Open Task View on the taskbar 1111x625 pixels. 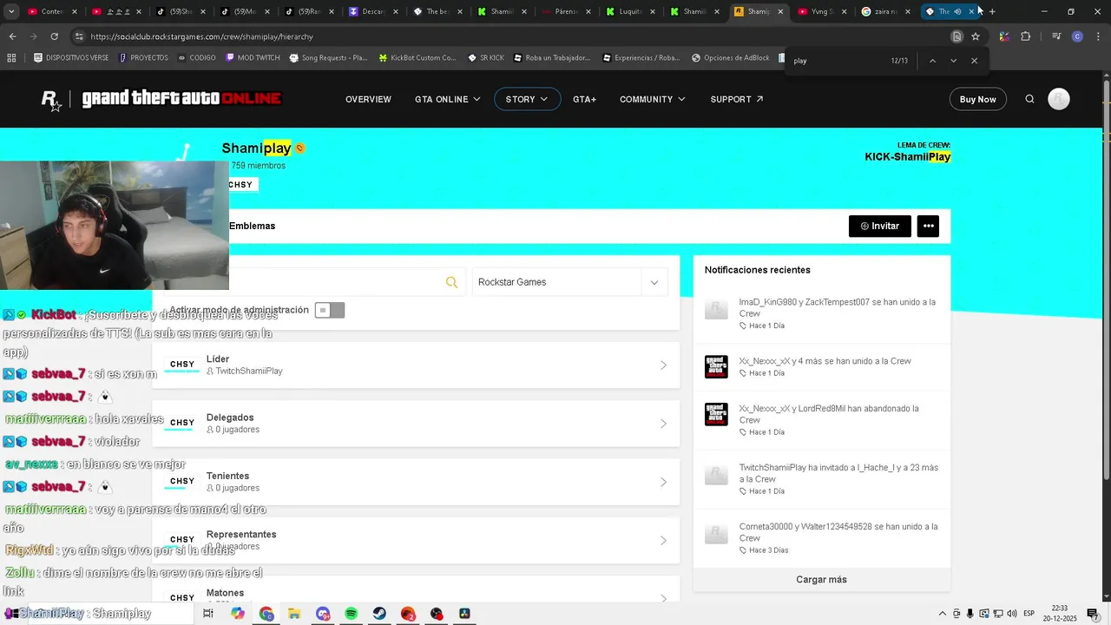coord(208,614)
